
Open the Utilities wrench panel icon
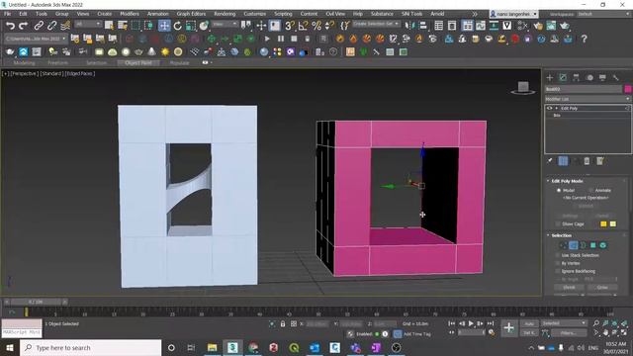615,77
